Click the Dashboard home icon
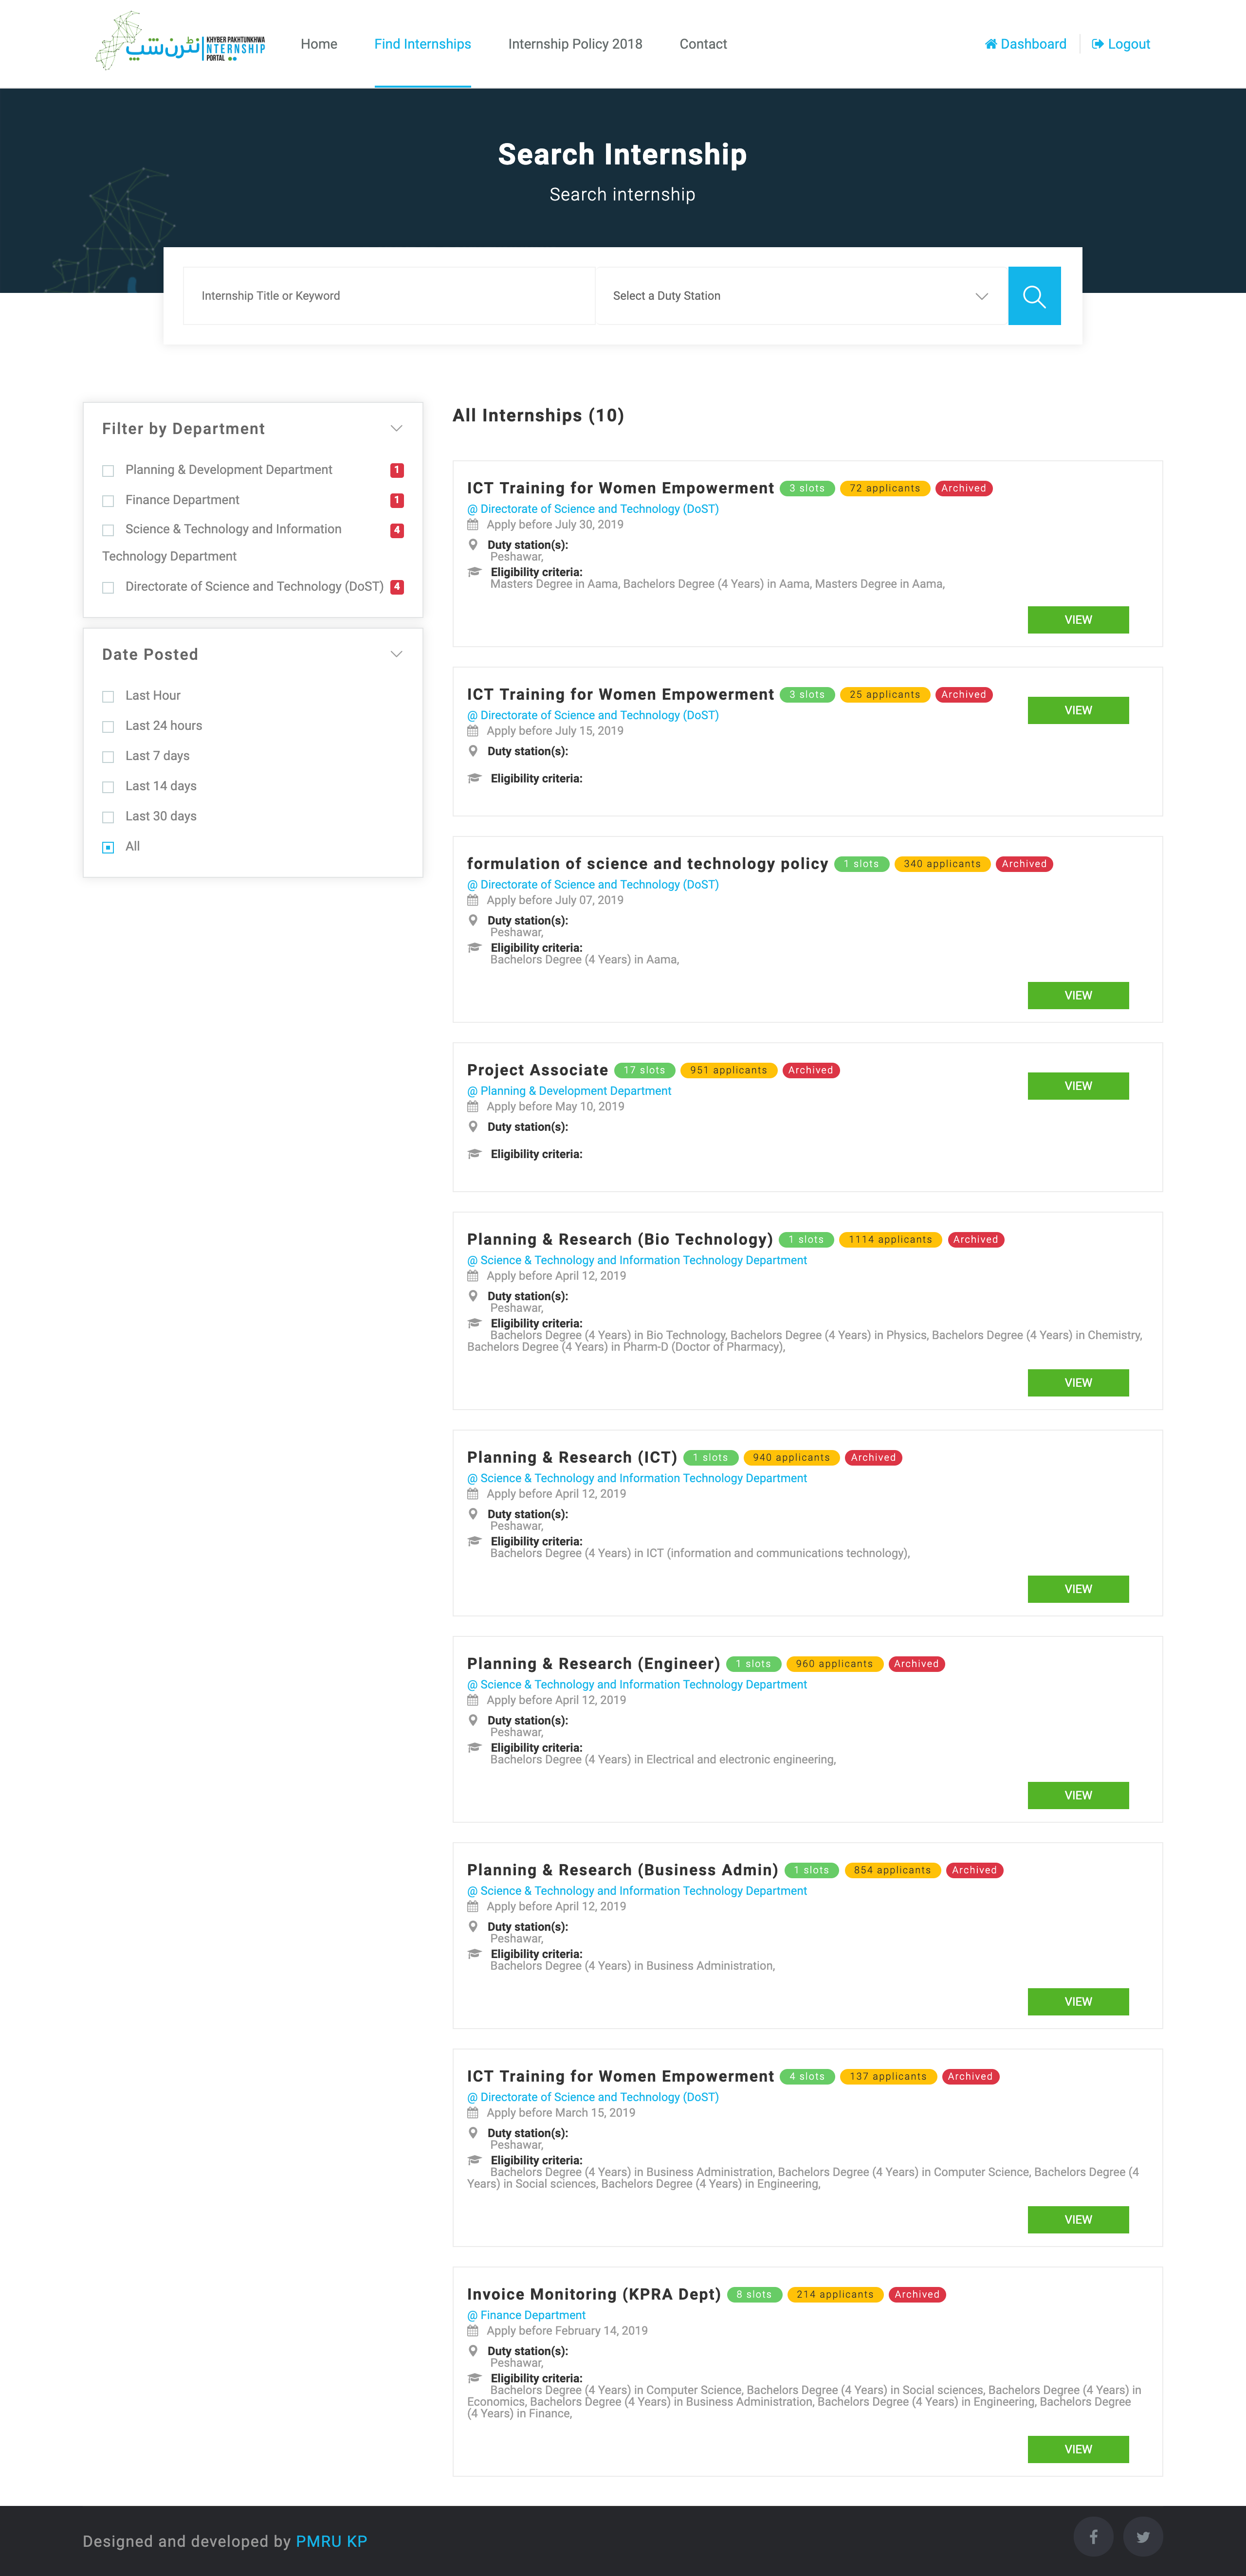Screen dimensions: 1246x2576 (x=990, y=44)
